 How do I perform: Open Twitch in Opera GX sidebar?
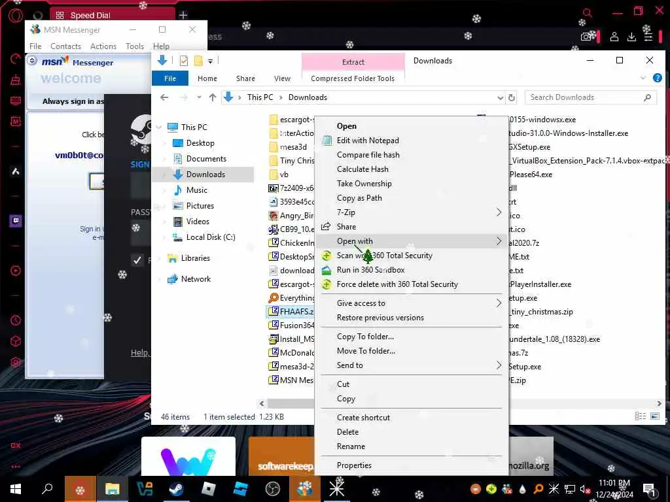16,221
